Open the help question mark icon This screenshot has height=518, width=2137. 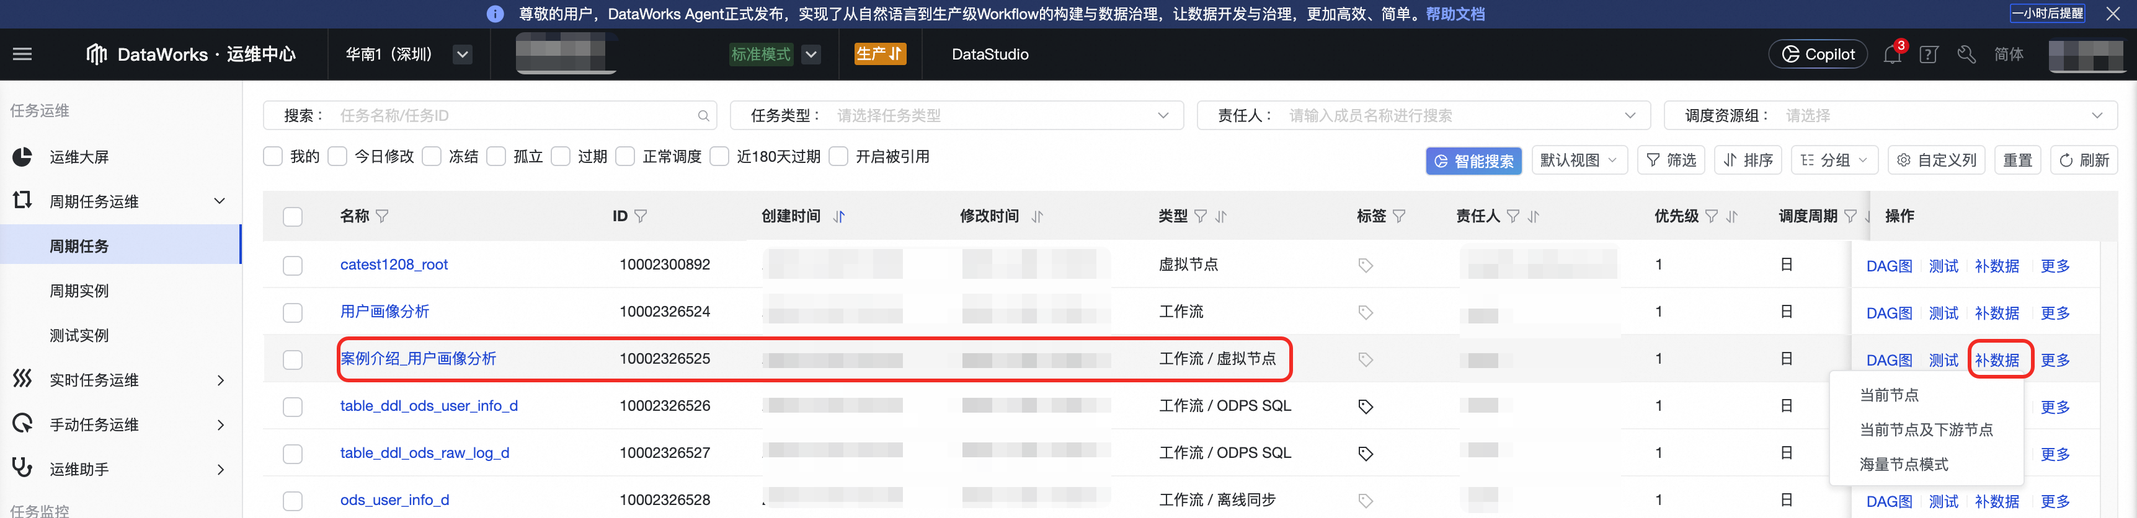pyautogui.click(x=1929, y=55)
